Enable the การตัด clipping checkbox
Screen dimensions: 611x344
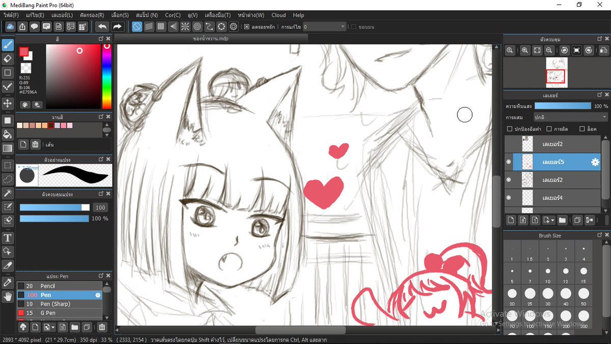pos(549,129)
